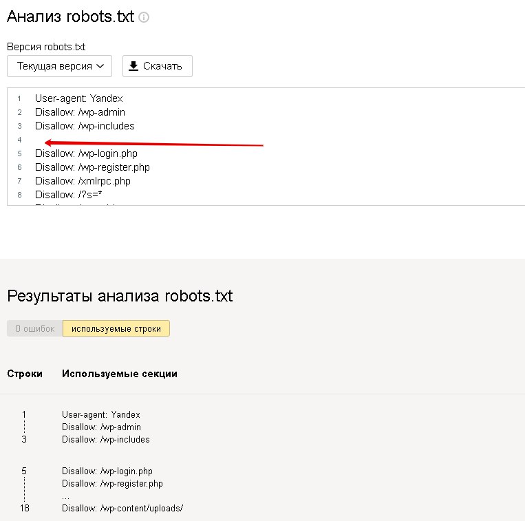Click the Версия robots.txt label
525x521 pixels.
point(46,47)
